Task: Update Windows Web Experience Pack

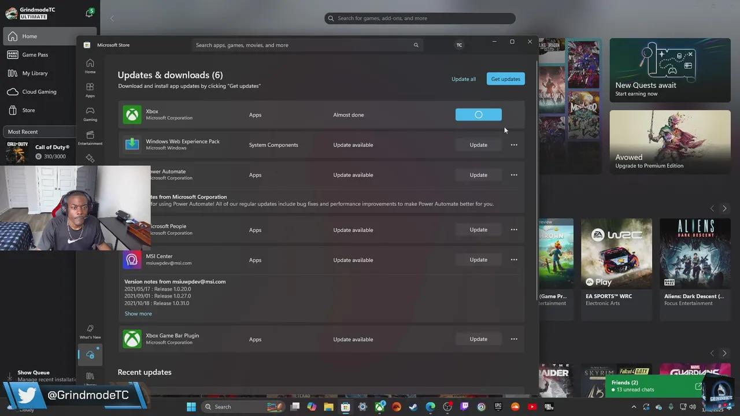Action: click(478, 145)
